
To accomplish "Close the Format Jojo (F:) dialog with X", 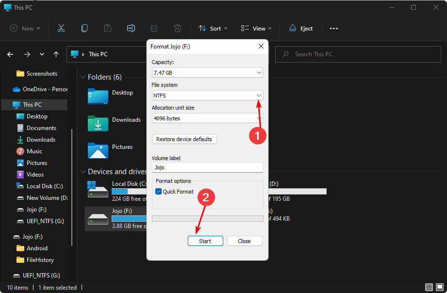I will [261, 46].
